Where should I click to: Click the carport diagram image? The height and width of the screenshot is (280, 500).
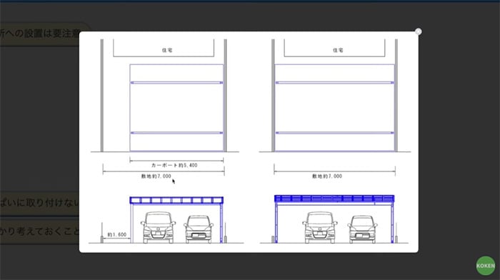coord(249,142)
